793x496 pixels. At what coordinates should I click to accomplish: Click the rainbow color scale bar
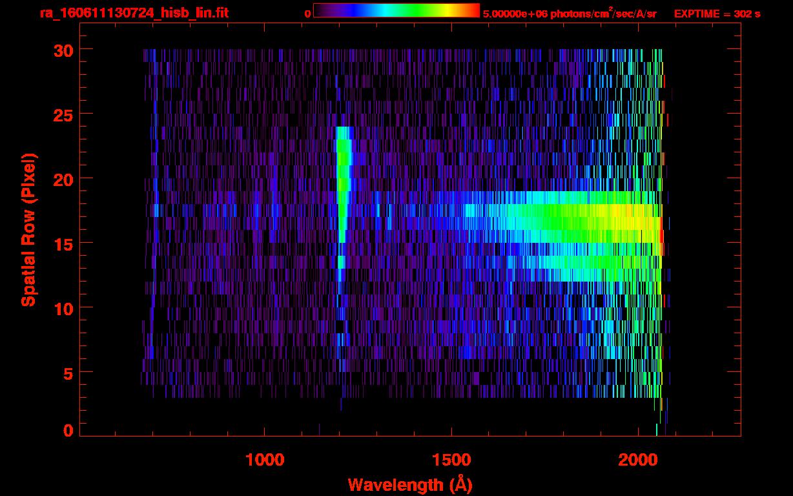coord(396,10)
